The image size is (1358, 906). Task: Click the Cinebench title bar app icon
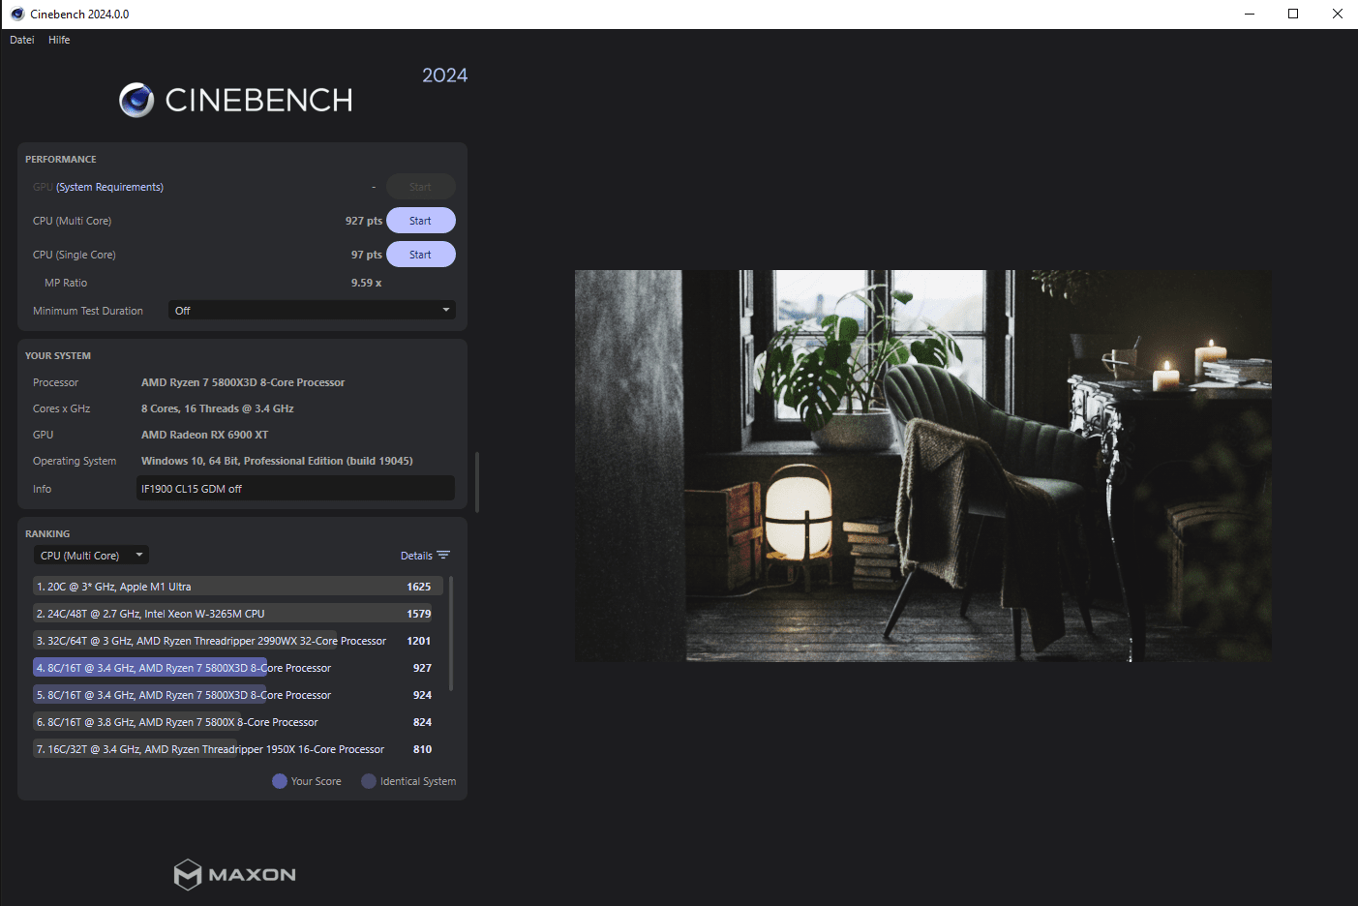[17, 14]
